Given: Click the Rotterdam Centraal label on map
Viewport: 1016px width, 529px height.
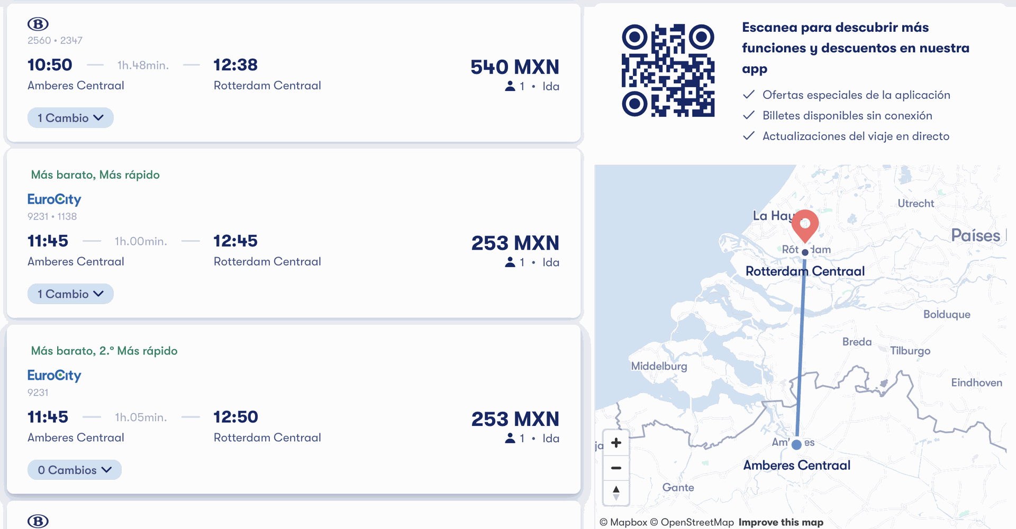Looking at the screenshot, I should coord(805,271).
